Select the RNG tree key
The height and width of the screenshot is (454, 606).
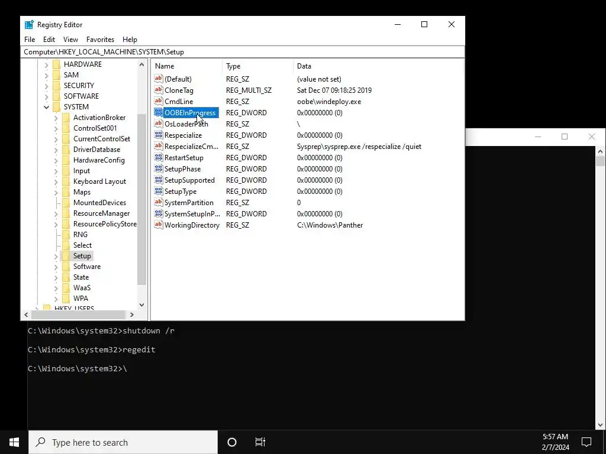[x=80, y=235]
